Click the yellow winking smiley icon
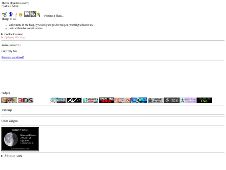The width and height of the screenshot is (226, 170). coord(21,15)
